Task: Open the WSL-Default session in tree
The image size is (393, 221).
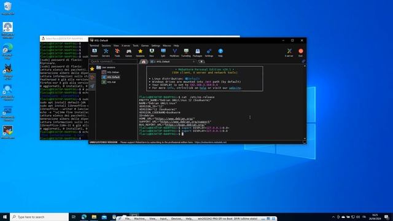Action: pyautogui.click(x=111, y=77)
